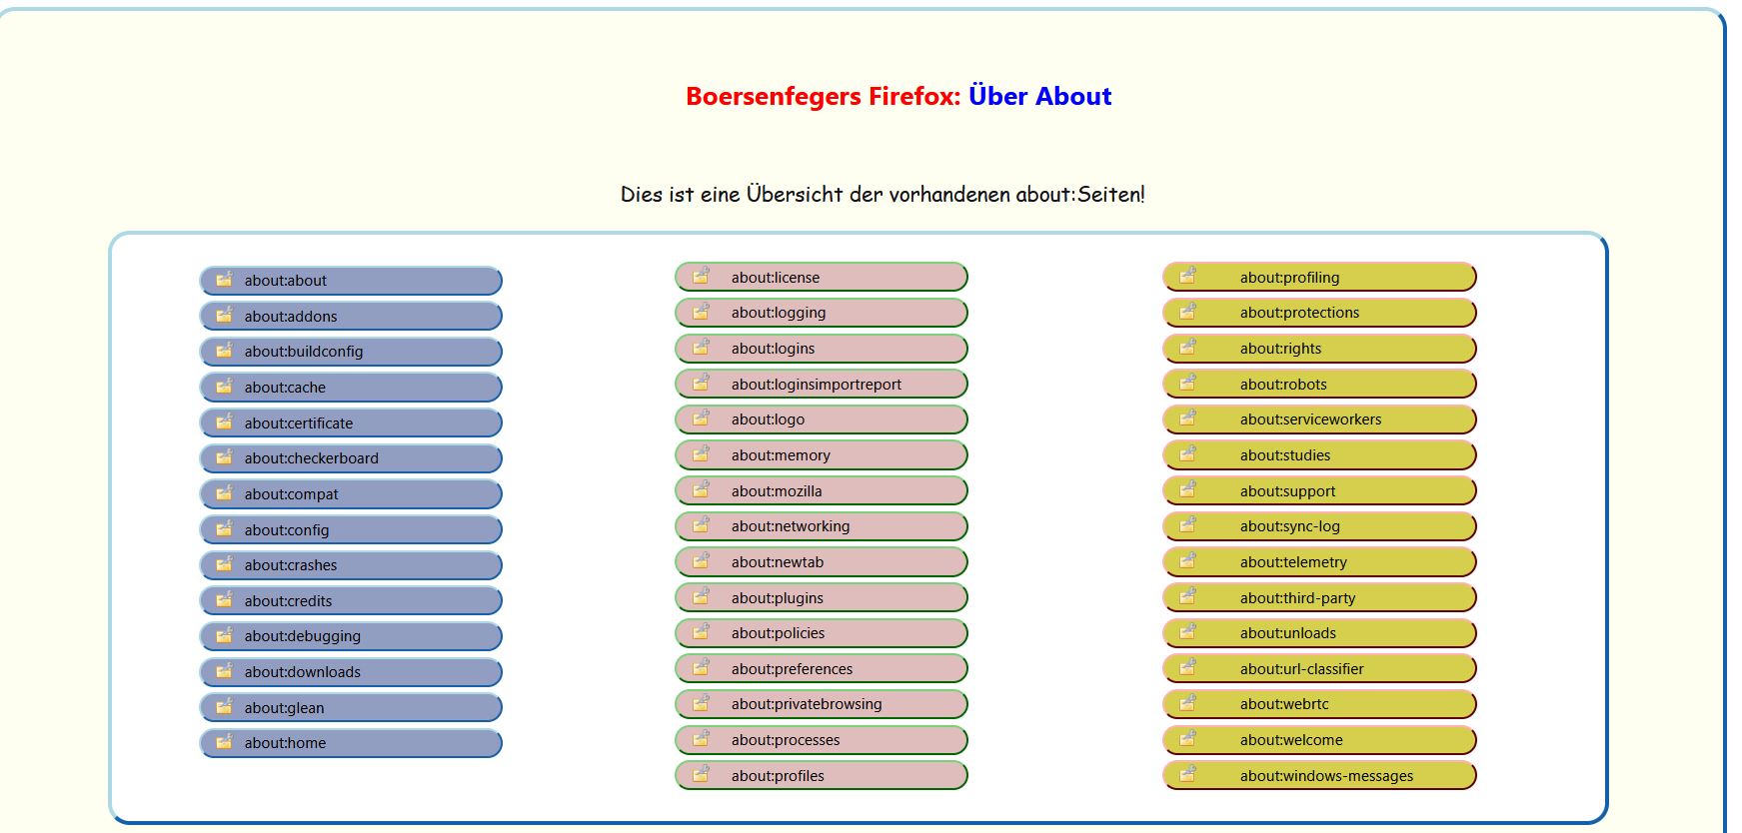
Task: Go to the about:privatebrowsing button
Action: (822, 704)
